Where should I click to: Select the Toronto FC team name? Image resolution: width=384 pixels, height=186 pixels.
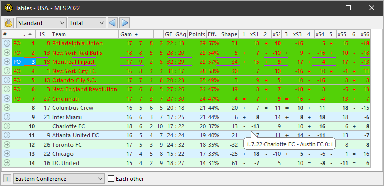[66, 145]
